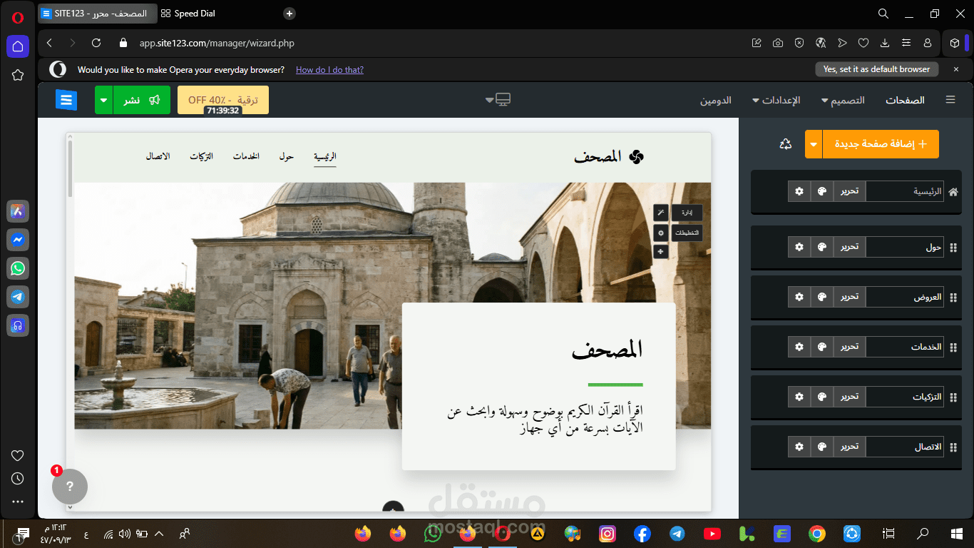The image size is (974, 548).
Task: Open the help question mark bubble
Action: [70, 487]
